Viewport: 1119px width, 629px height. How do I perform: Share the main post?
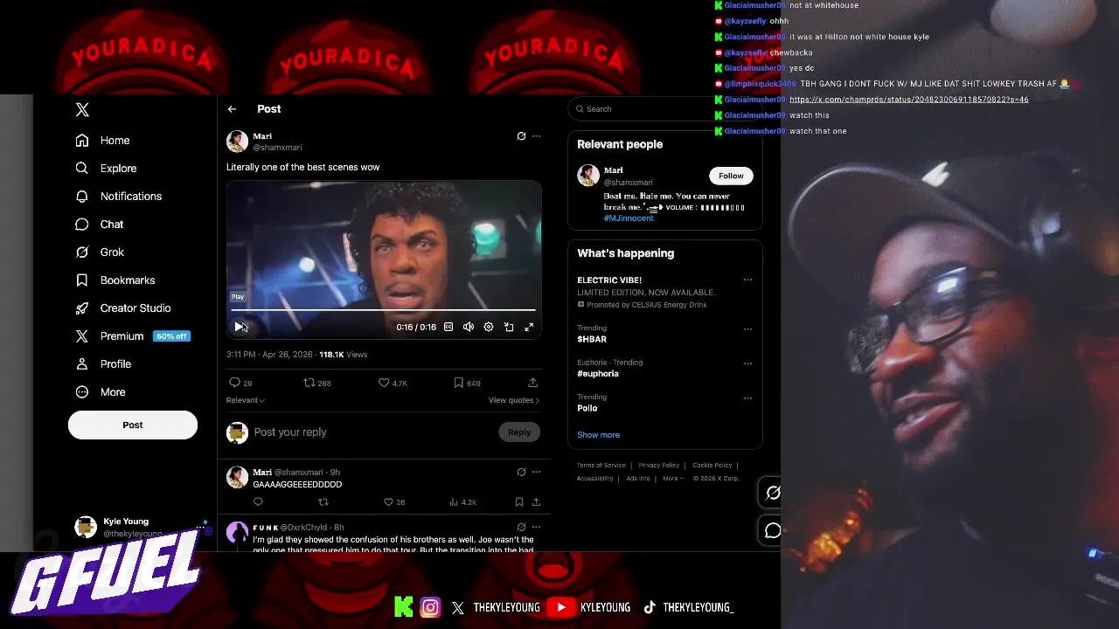(532, 383)
